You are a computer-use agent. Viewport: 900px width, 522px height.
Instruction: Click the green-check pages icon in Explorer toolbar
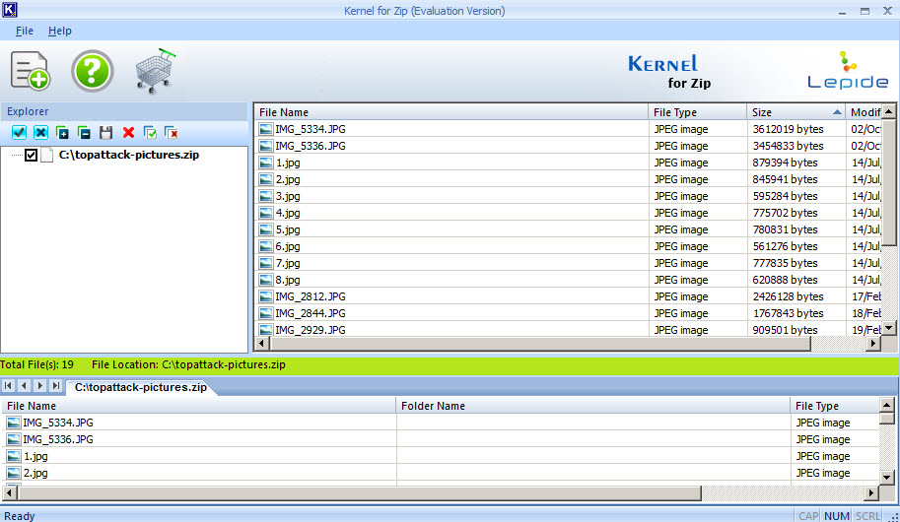pos(150,133)
